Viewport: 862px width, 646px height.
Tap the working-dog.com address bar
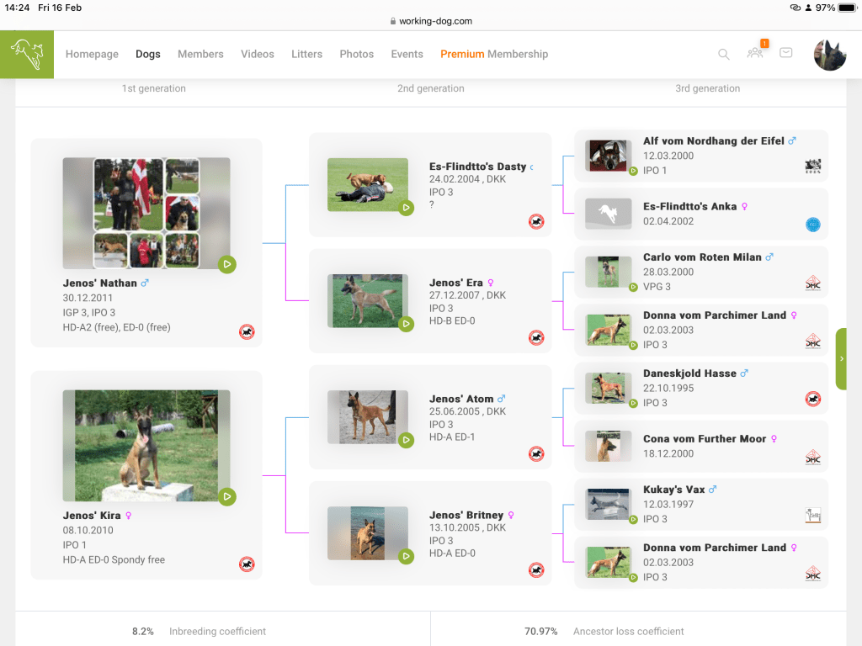click(431, 21)
